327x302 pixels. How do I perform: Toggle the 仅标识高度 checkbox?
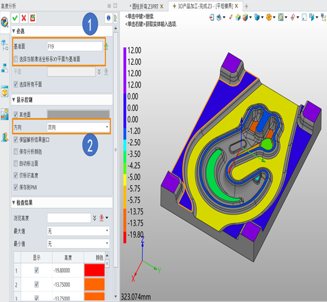(x=16, y=175)
